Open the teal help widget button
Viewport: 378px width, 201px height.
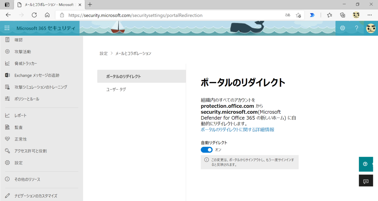pyautogui.click(x=365, y=164)
